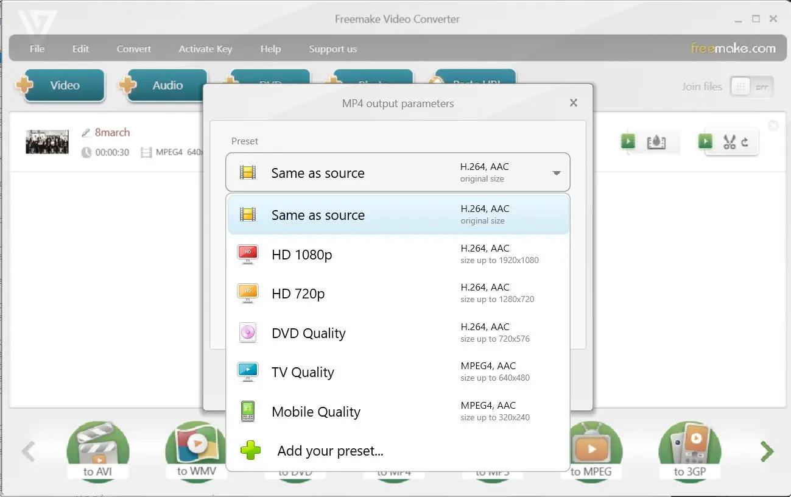The height and width of the screenshot is (497, 791).
Task: Click the green play icon next to the scissors
Action: [x=705, y=142]
